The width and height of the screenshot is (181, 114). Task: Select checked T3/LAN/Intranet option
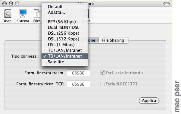click(64, 56)
